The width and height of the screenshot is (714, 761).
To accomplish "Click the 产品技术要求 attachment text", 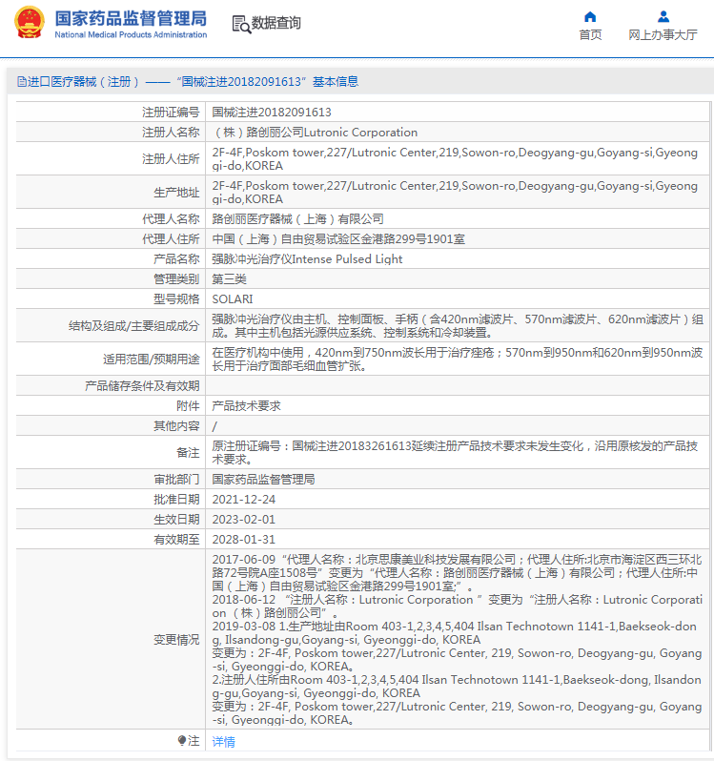I will click(246, 405).
